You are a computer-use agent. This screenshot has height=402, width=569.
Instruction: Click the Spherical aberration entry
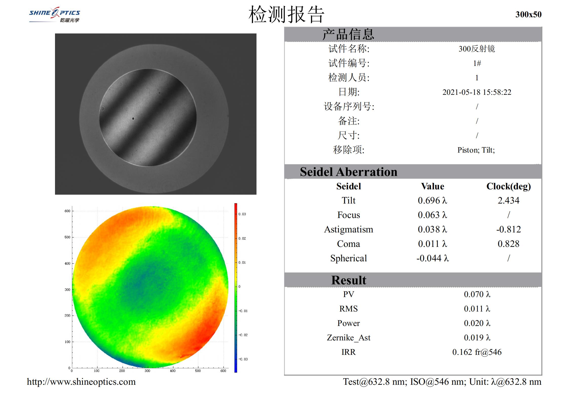pos(349,258)
